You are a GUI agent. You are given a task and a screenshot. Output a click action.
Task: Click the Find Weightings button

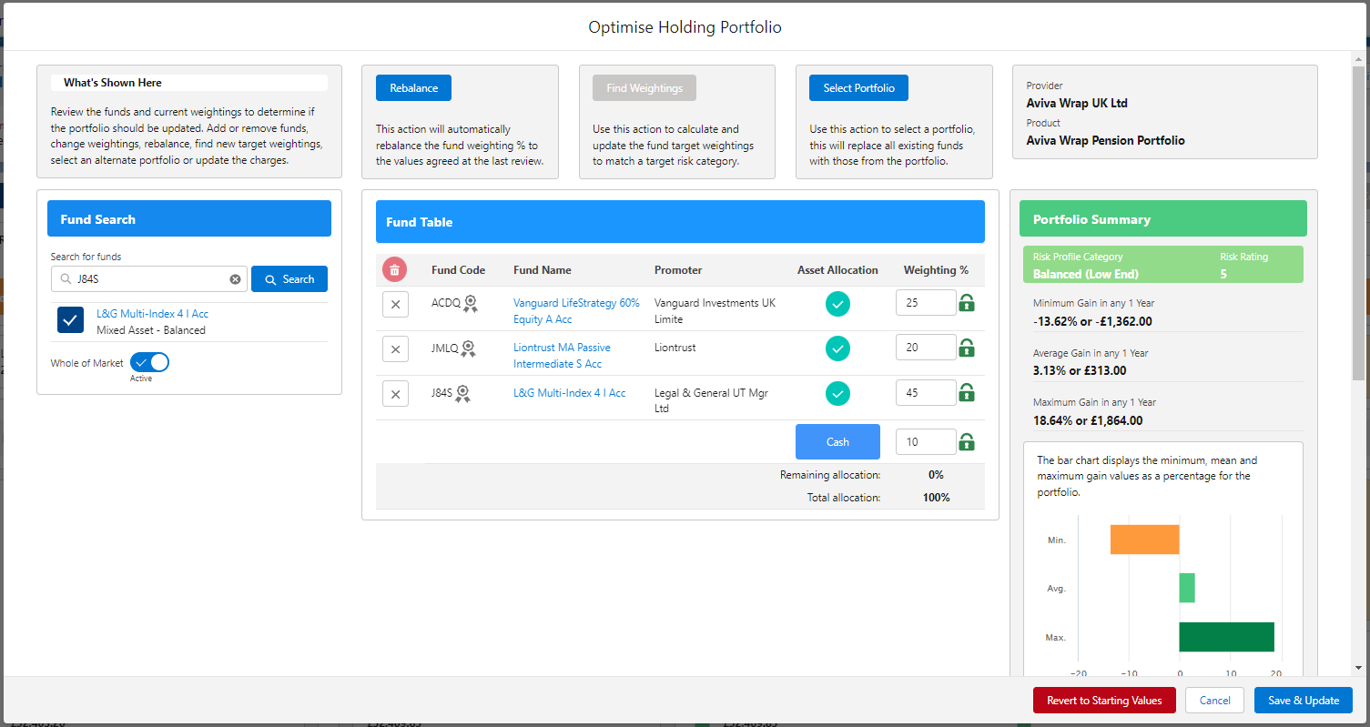pos(644,88)
